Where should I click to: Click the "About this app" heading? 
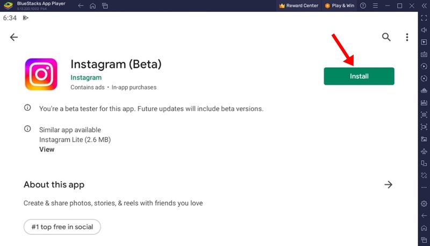54,185
